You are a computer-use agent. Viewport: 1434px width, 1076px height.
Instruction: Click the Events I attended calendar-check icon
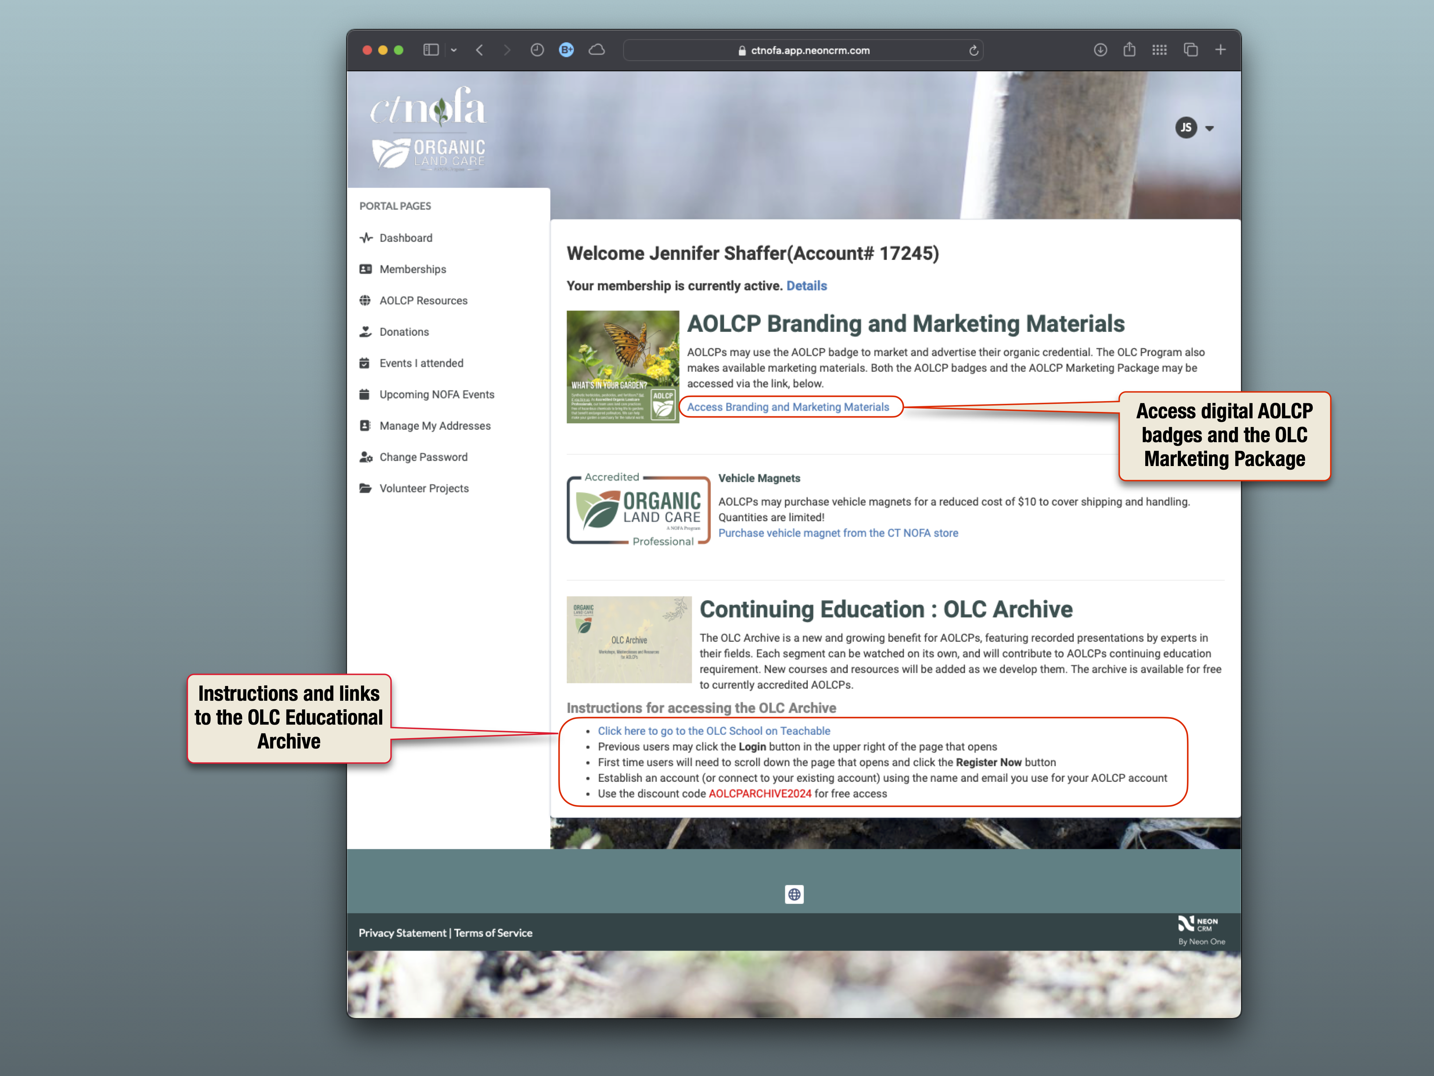[365, 363]
